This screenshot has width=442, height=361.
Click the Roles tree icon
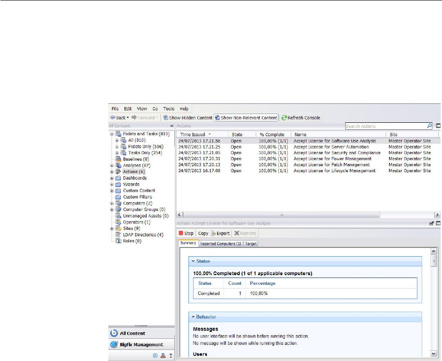pos(118,241)
